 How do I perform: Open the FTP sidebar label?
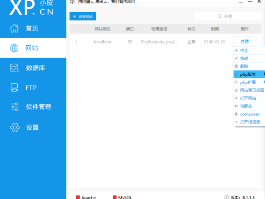click(31, 88)
